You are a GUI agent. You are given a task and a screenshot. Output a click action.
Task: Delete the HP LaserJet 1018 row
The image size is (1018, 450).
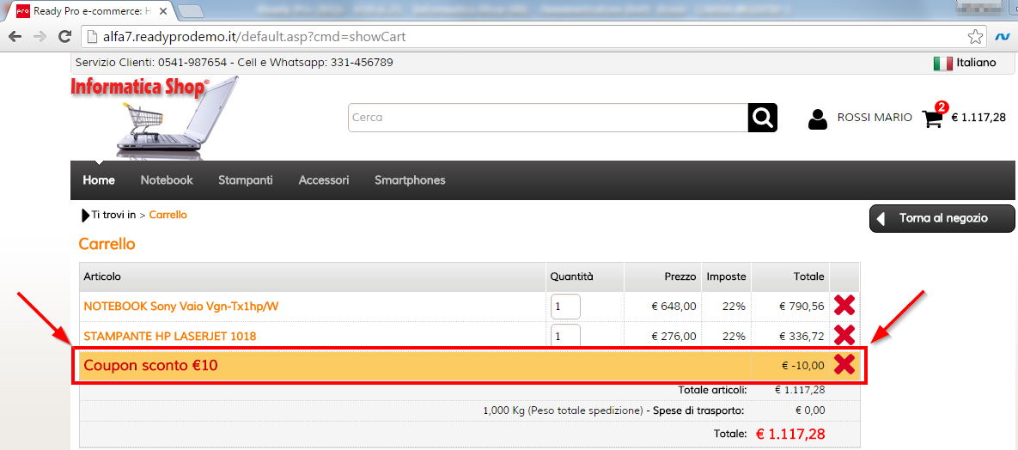coord(844,335)
